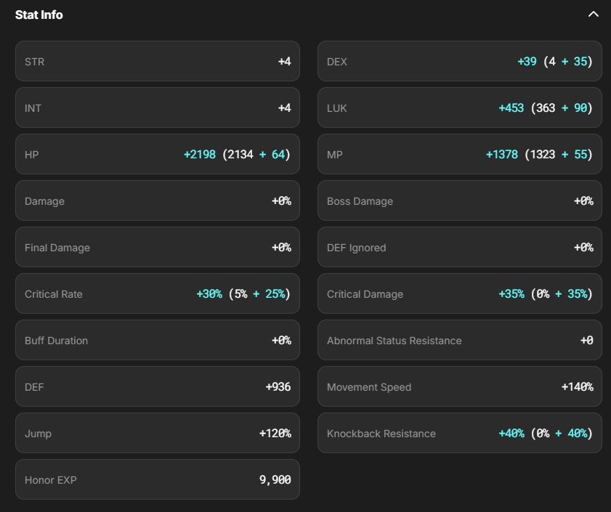The image size is (611, 512).
Task: Click the Boss Damage row
Action: click(459, 201)
